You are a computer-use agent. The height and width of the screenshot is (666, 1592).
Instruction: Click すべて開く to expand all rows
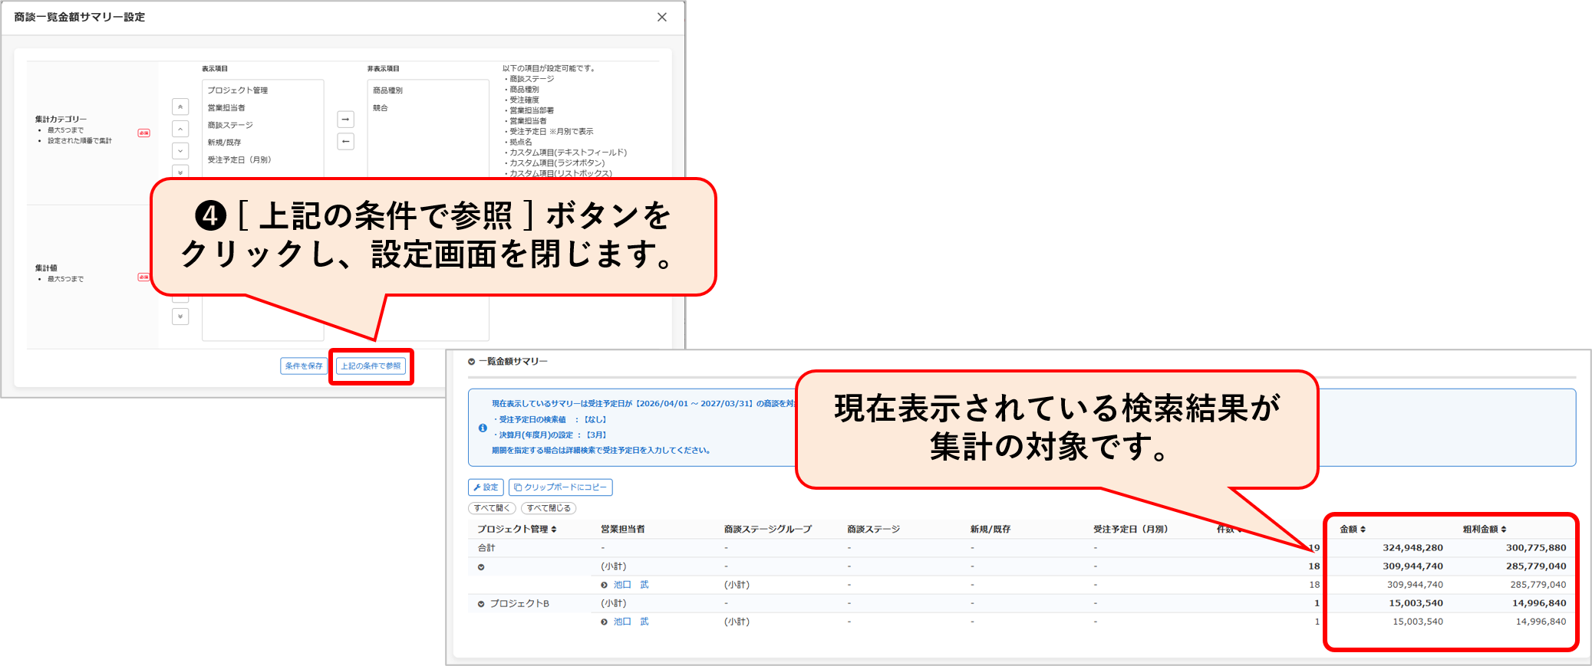point(492,508)
